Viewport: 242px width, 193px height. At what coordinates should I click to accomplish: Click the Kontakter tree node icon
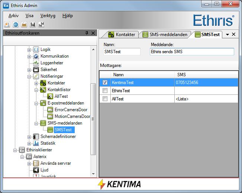click(43, 83)
